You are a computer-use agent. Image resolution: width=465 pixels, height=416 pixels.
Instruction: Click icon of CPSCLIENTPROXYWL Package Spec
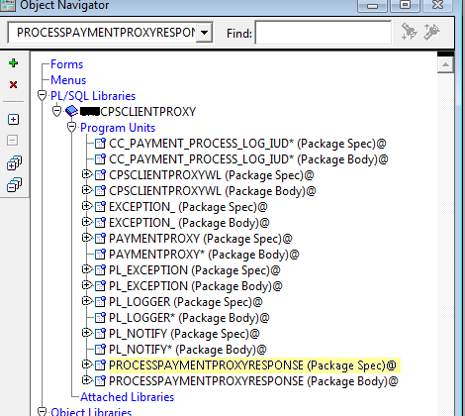[100, 175]
